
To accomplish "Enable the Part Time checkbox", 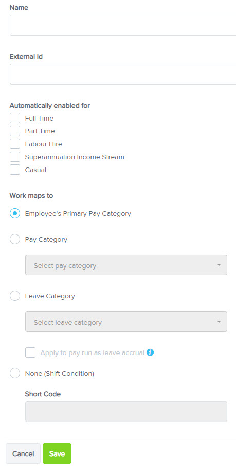I will [x=15, y=131].
